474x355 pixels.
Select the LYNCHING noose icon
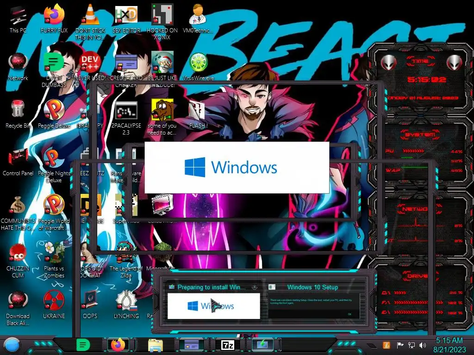click(126, 304)
